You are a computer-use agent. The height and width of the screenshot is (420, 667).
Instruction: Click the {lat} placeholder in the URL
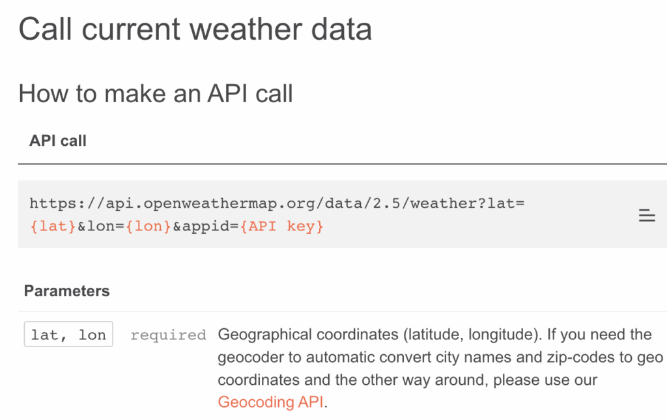[53, 227]
